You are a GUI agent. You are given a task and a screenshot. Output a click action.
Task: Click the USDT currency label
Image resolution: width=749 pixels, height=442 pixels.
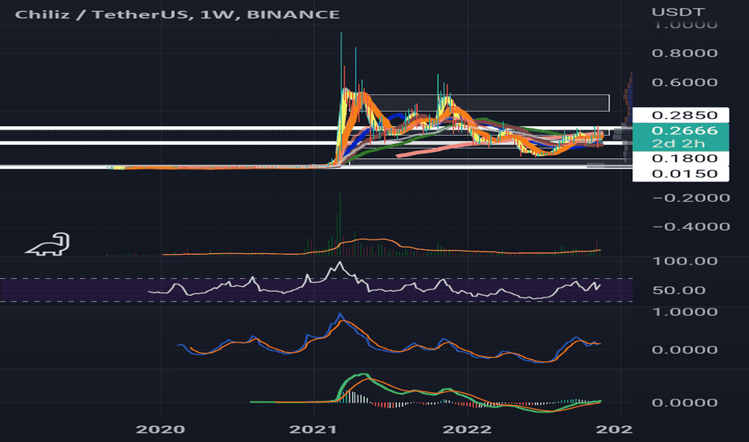[x=677, y=12]
